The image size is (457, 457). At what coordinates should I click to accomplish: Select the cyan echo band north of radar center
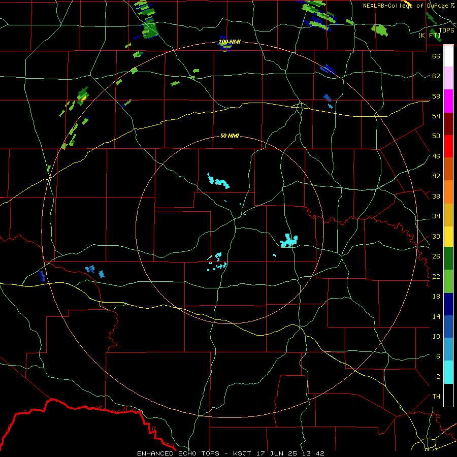point(218,181)
